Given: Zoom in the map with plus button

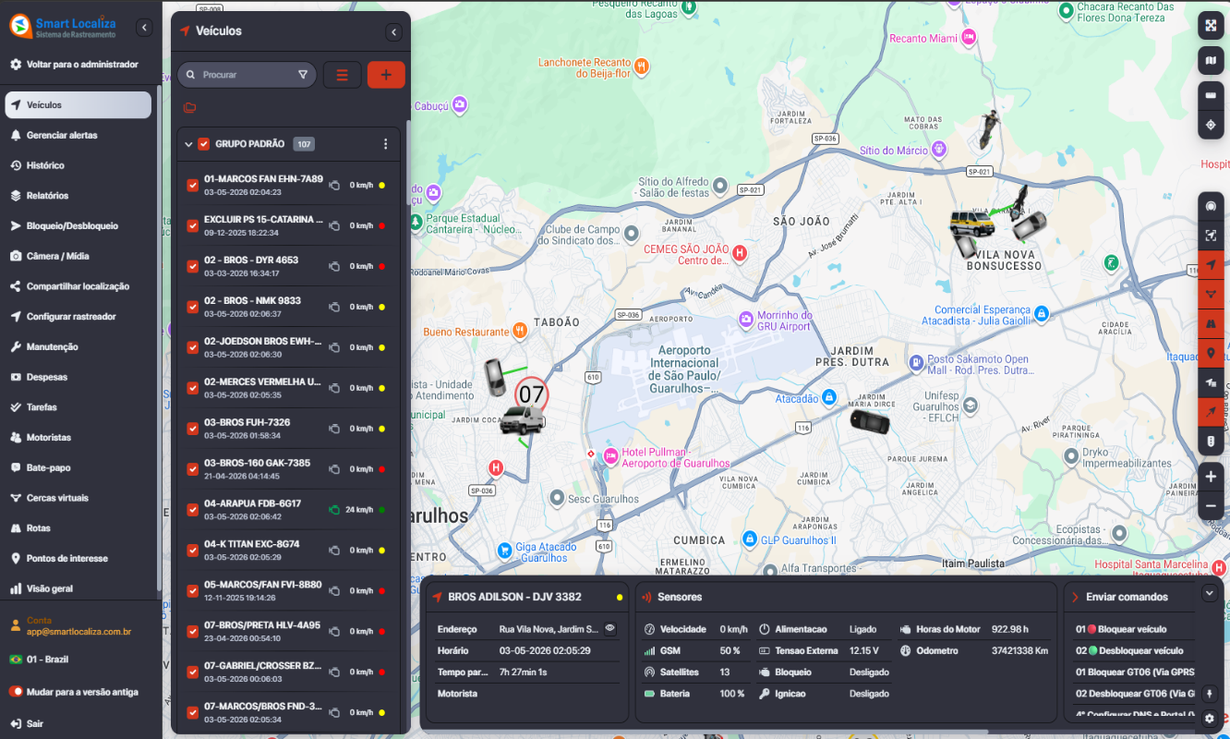Looking at the screenshot, I should coord(1211,477).
